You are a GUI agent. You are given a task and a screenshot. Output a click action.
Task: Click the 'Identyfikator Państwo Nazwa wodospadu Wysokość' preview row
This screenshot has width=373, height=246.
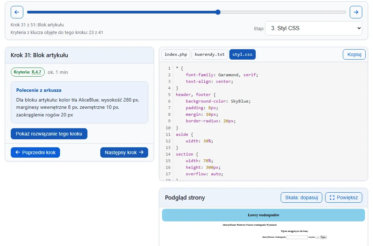point(250,225)
